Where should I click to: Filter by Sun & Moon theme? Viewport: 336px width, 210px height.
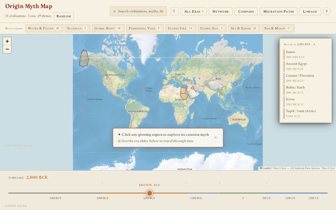tap(278, 28)
